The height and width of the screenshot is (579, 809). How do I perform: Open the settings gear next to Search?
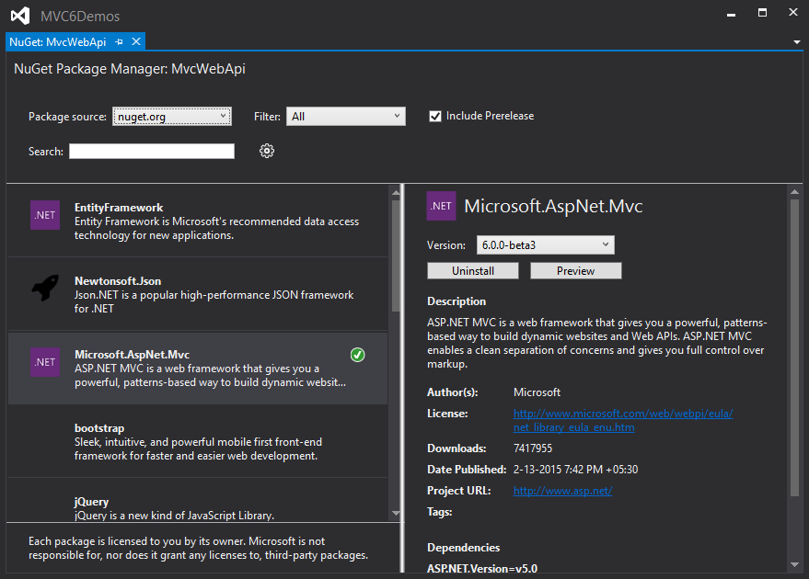pos(267,151)
